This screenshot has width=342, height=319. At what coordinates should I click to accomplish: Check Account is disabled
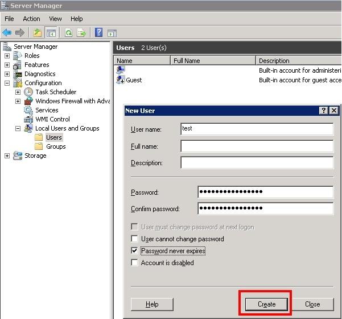134,262
